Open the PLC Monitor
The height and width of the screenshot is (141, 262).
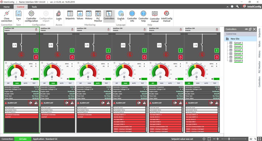[98, 17]
